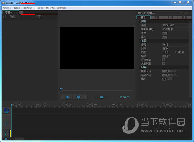Open the 像素纵横比 方形像素 dropdown
194x142 pixels.
click(x=175, y=29)
